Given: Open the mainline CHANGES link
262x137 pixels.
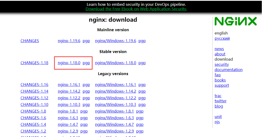Looking at the screenshot, I should 30,41.
